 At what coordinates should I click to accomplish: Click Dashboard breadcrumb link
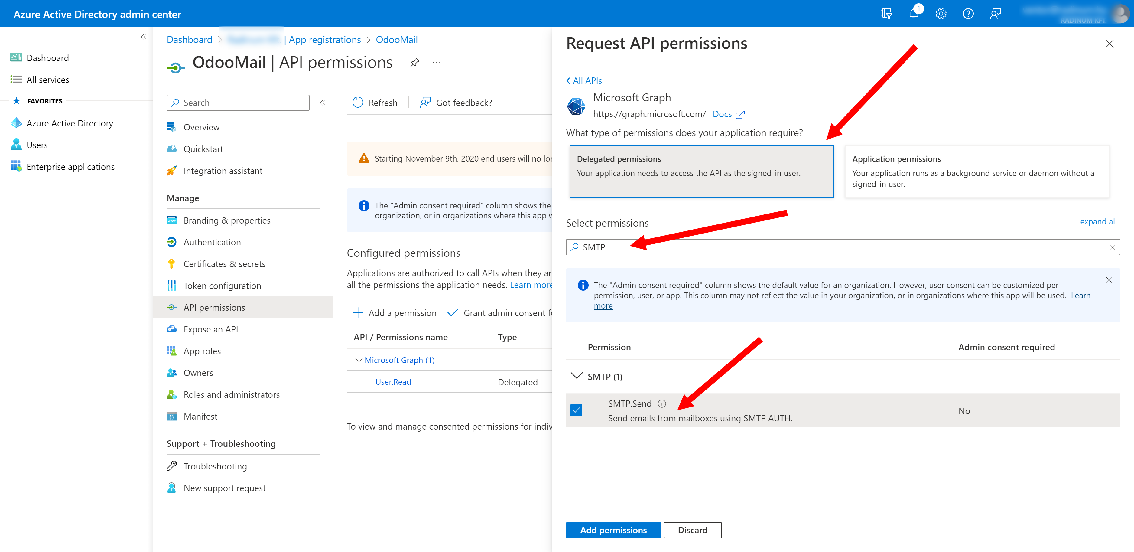point(189,40)
